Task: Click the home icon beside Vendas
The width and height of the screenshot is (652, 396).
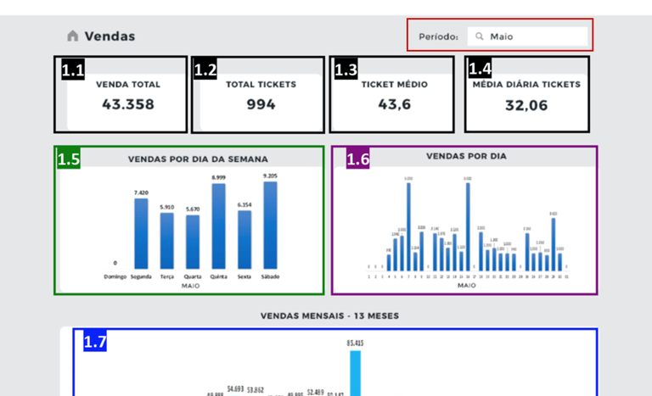Action: pyautogui.click(x=73, y=36)
